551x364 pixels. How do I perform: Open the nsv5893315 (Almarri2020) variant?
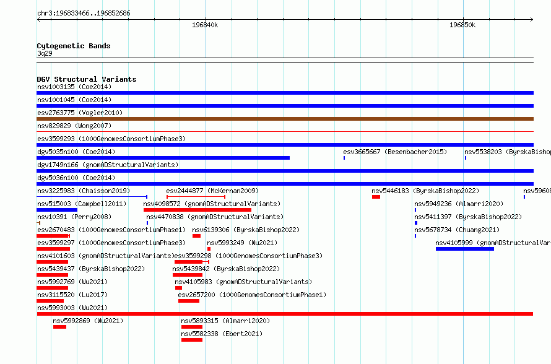click(225, 321)
